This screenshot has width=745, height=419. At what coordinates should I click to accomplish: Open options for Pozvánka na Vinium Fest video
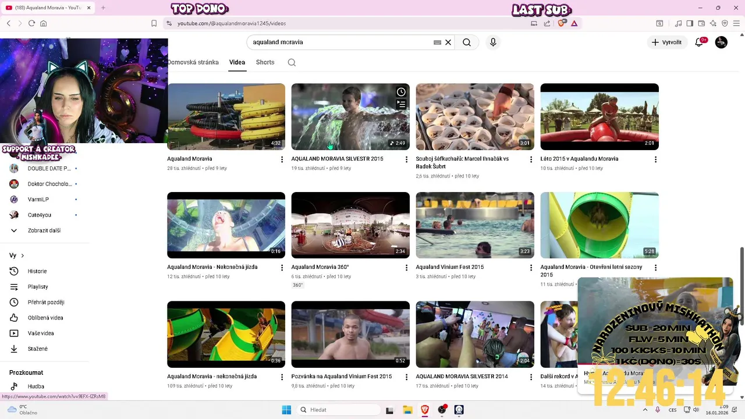coord(406,377)
